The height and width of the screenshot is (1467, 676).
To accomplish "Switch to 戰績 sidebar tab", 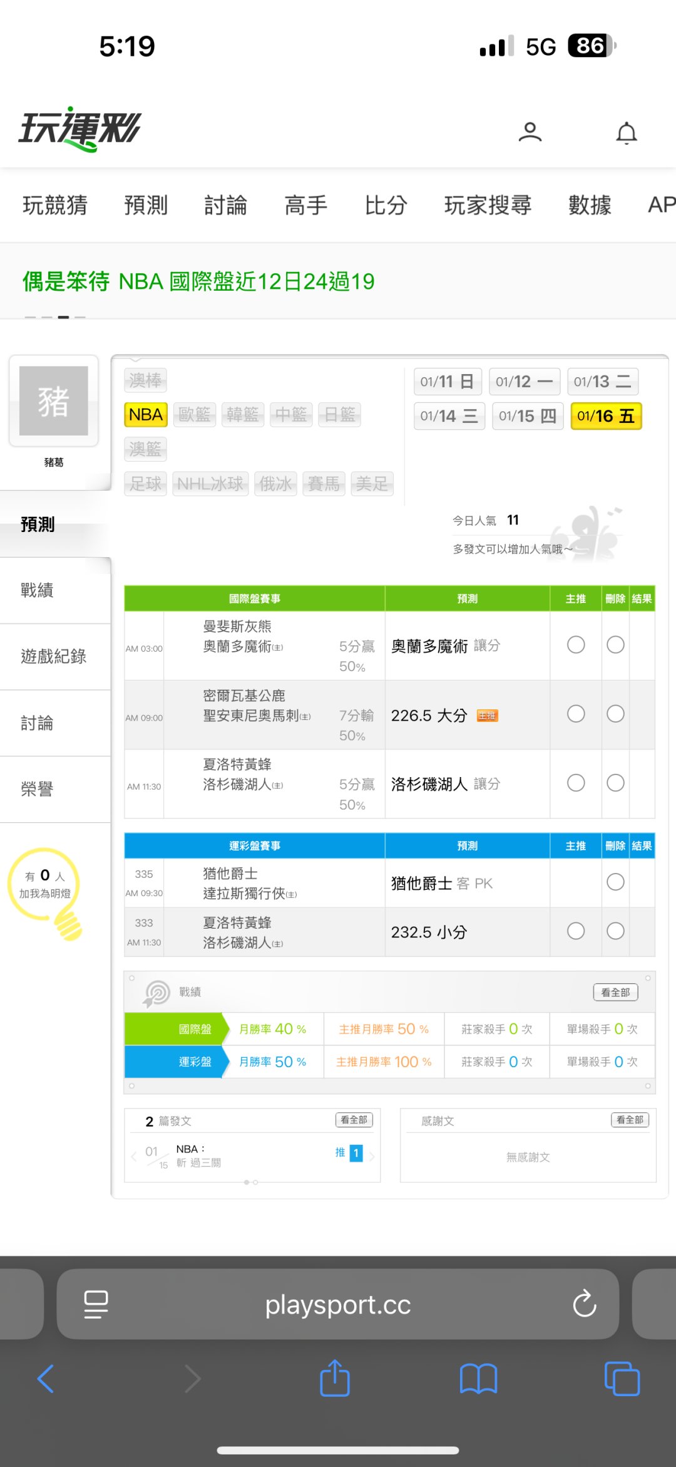I will tap(55, 590).
